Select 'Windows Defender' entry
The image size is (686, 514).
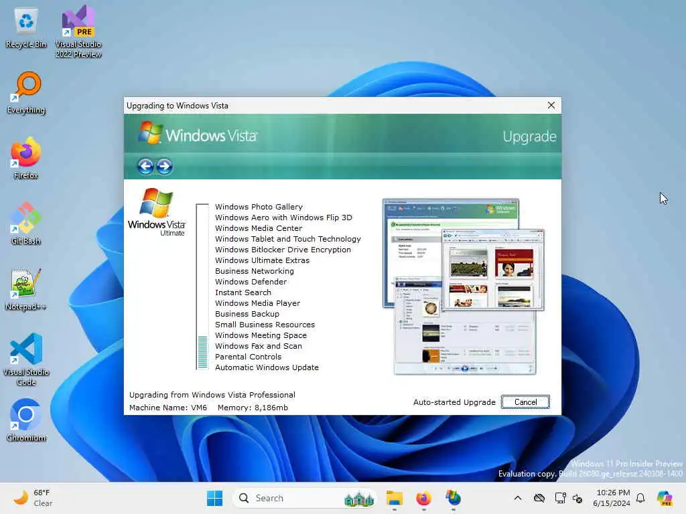point(251,282)
